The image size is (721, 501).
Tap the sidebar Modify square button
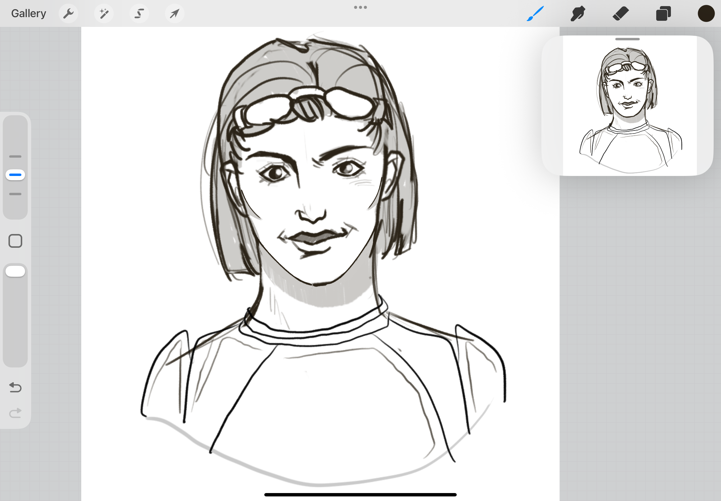pyautogui.click(x=15, y=241)
